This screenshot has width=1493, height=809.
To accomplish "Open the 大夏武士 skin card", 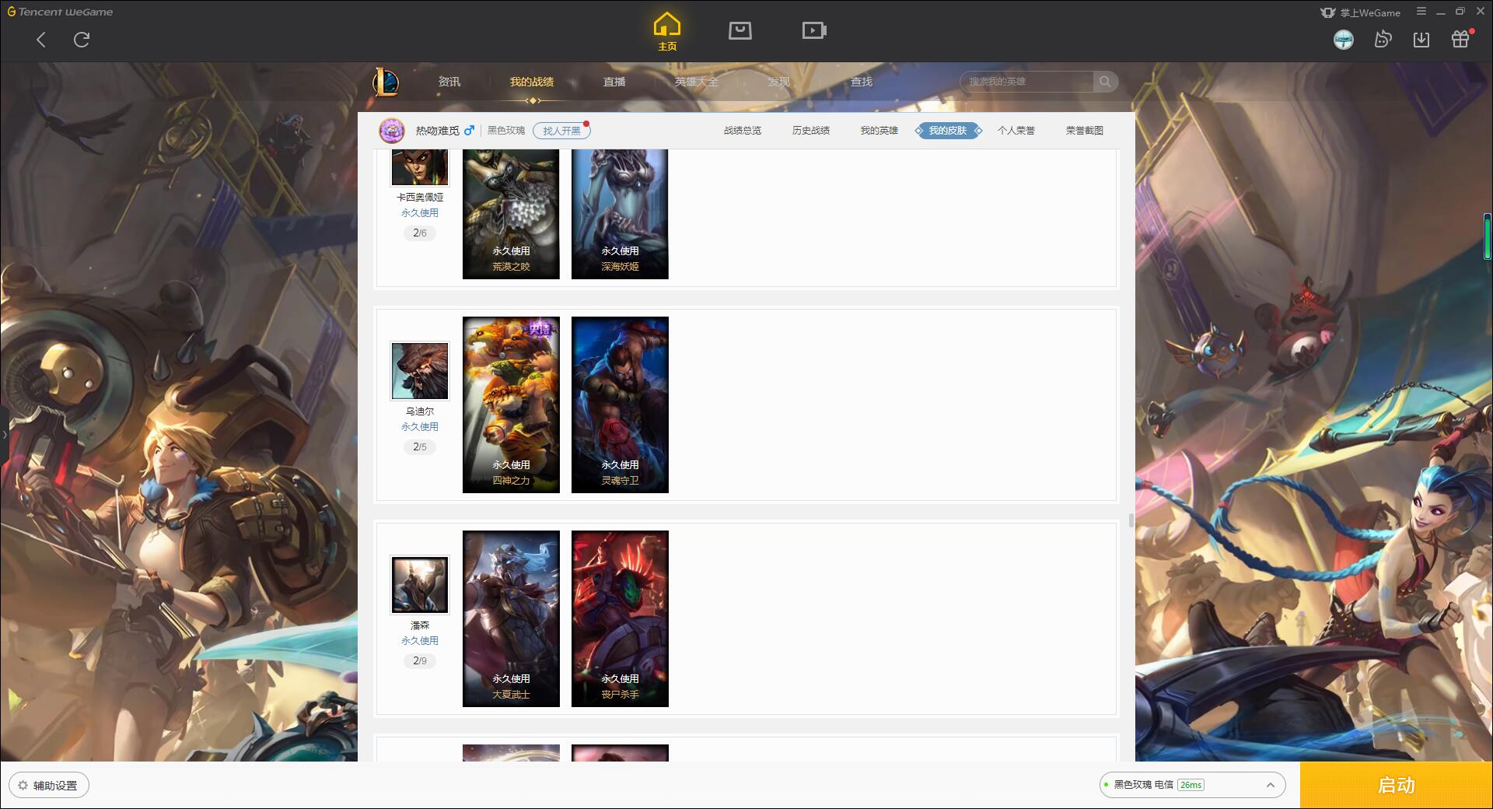I will click(511, 618).
